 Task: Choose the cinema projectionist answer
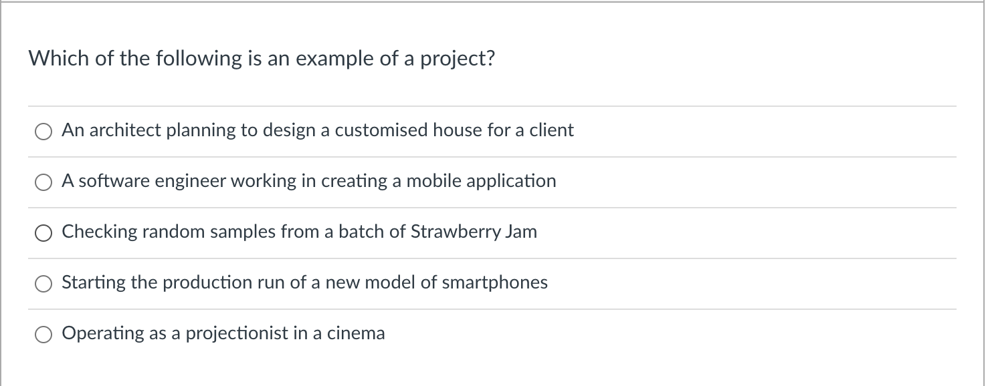[x=223, y=334]
